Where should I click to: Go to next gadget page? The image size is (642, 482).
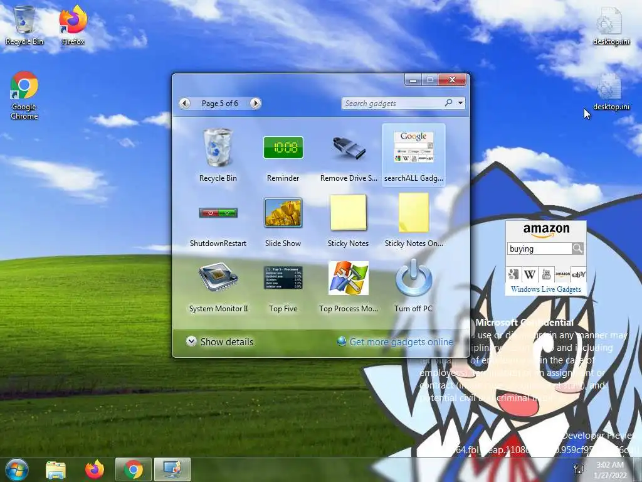(x=256, y=104)
